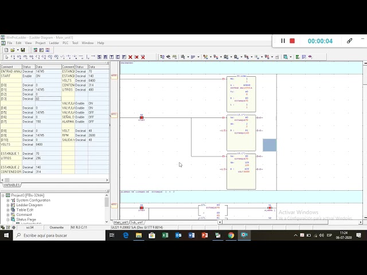Expand the Table Edit tree node

(x=8, y=210)
